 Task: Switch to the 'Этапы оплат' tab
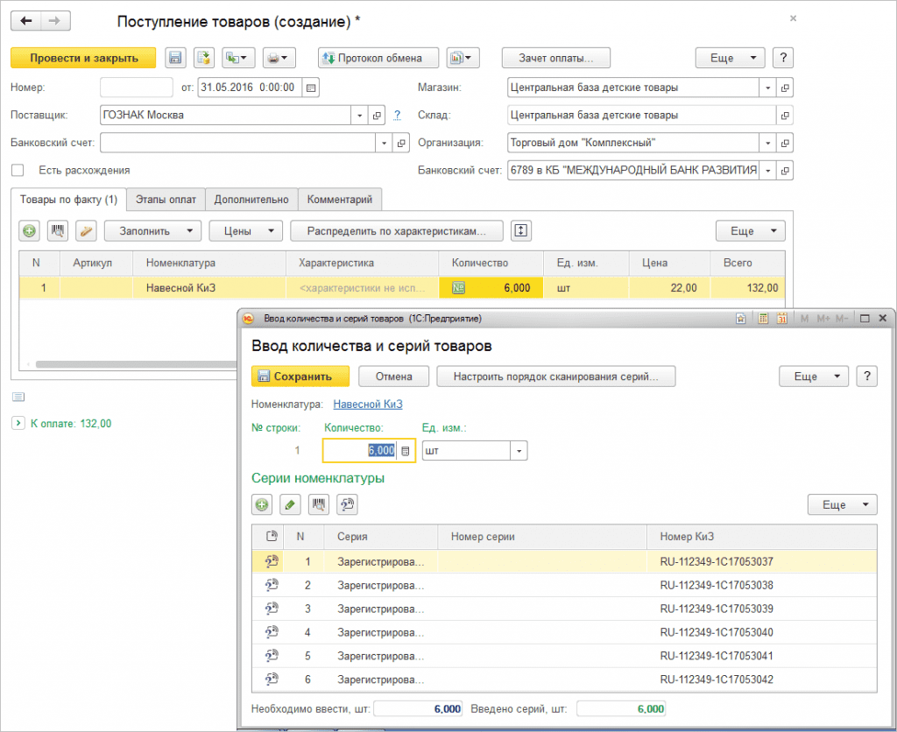pos(166,200)
